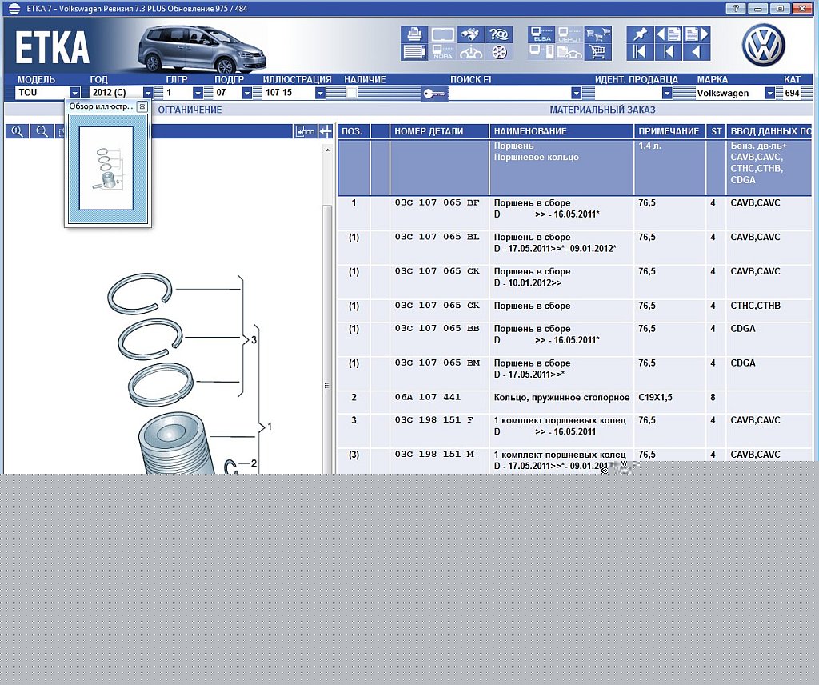This screenshot has width=819, height=685.
Task: Open the МАРКА dropdown showing Volkswagen
Action: click(769, 93)
